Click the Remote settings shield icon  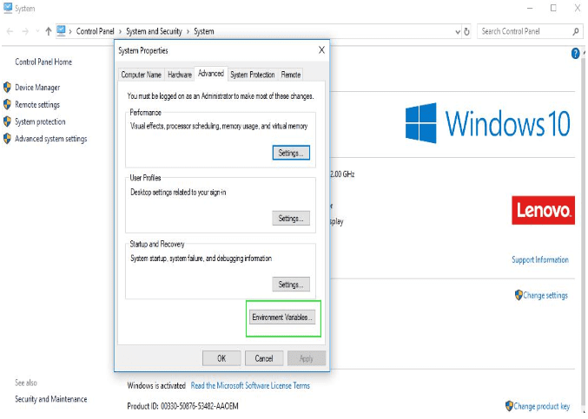[7, 104]
